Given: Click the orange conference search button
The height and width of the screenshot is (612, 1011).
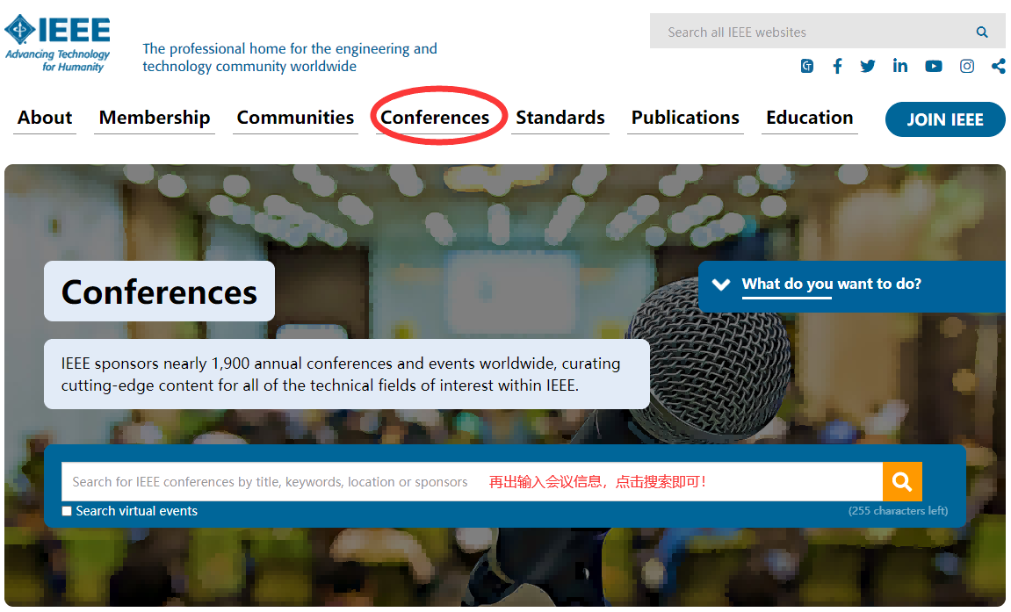Looking at the screenshot, I should click(x=902, y=481).
